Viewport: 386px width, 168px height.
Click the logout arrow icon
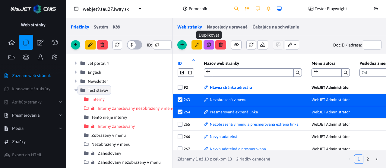coord(376,9)
